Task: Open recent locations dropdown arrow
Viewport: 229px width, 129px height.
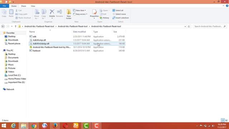Action: [12, 27]
